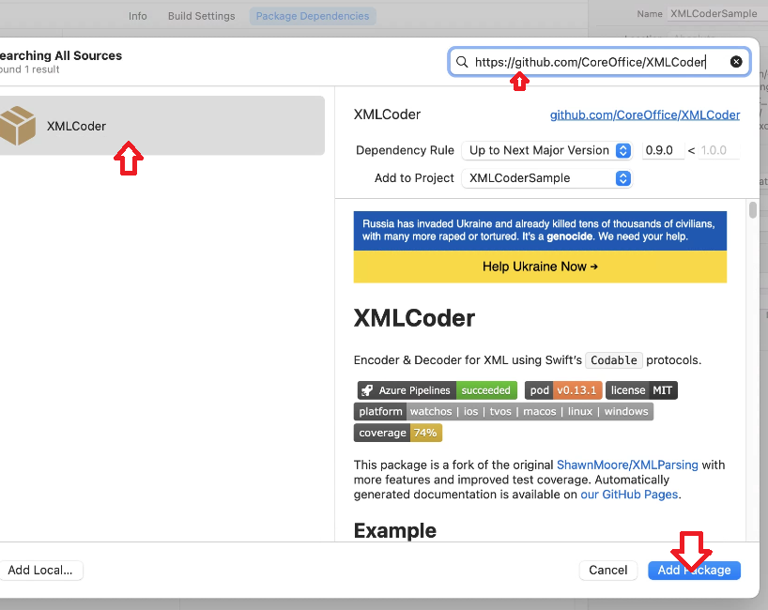Image resolution: width=768 pixels, height=610 pixels.
Task: Switch to the Package Dependencies tab
Action: (313, 16)
